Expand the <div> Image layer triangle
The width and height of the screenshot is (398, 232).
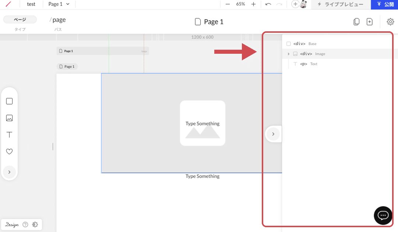(289, 54)
